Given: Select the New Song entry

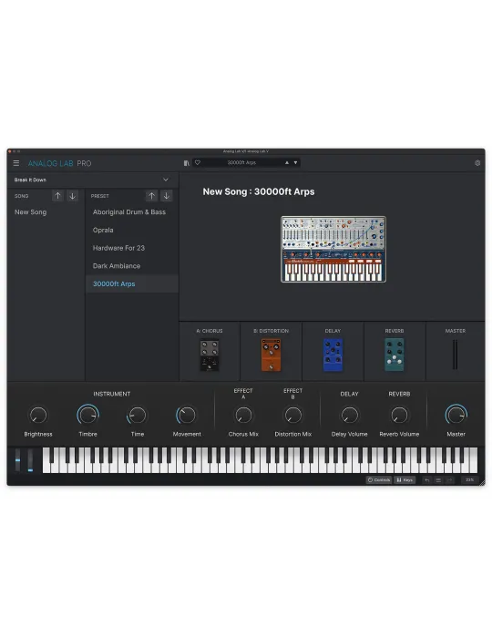Looking at the screenshot, I should point(30,212).
